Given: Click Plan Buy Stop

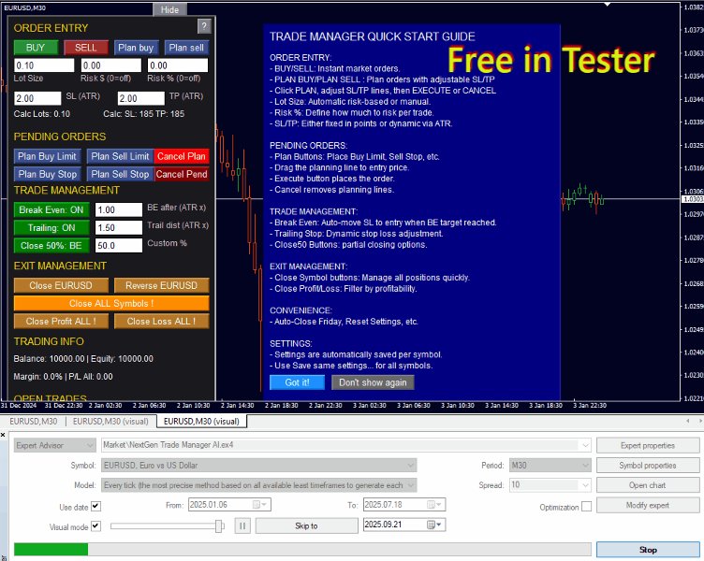Looking at the screenshot, I should [47, 174].
